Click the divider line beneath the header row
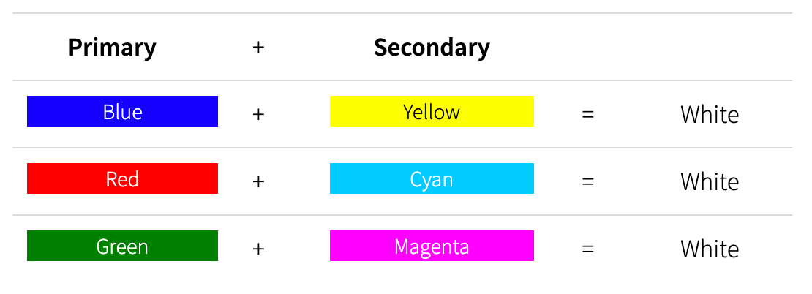 tap(402, 80)
